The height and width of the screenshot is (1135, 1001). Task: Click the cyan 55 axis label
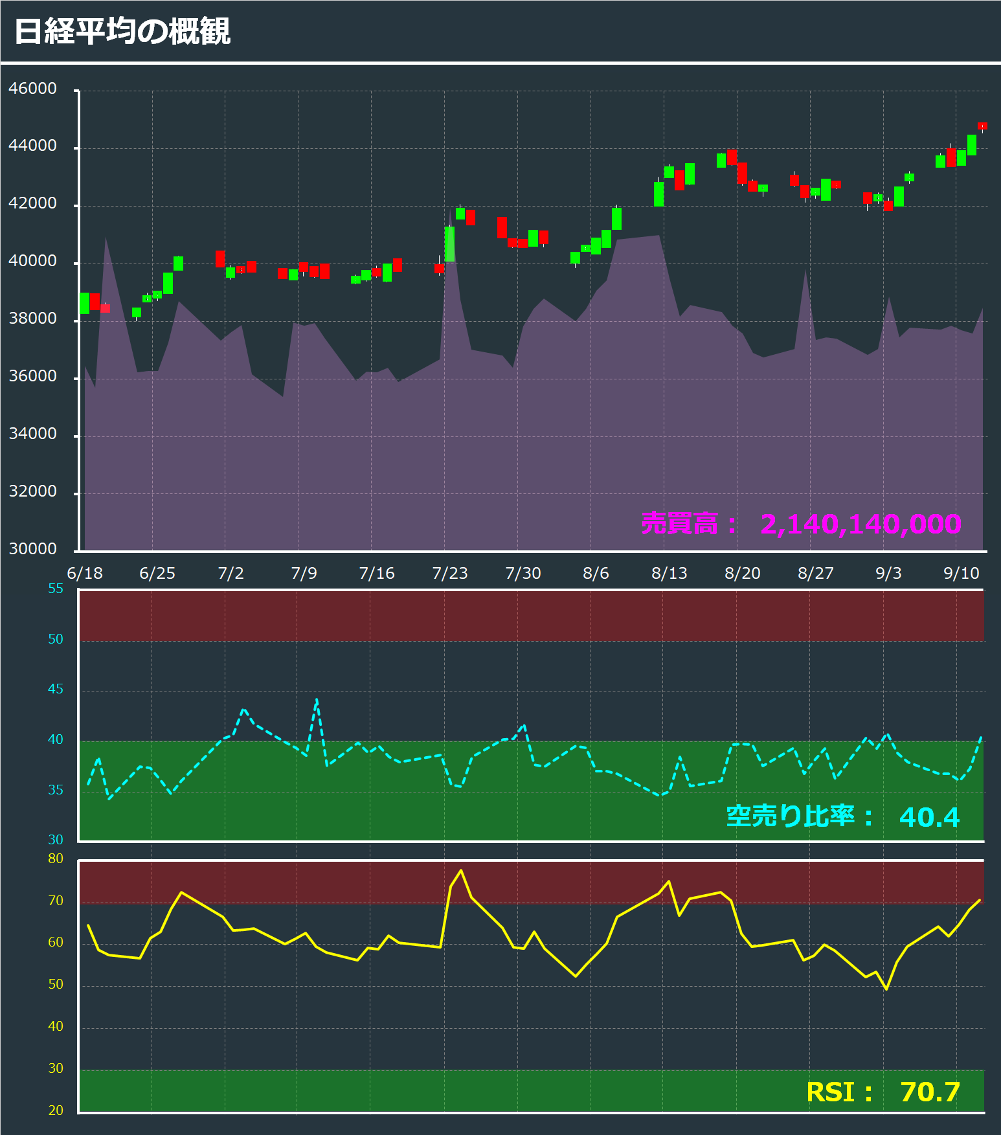click(56, 589)
